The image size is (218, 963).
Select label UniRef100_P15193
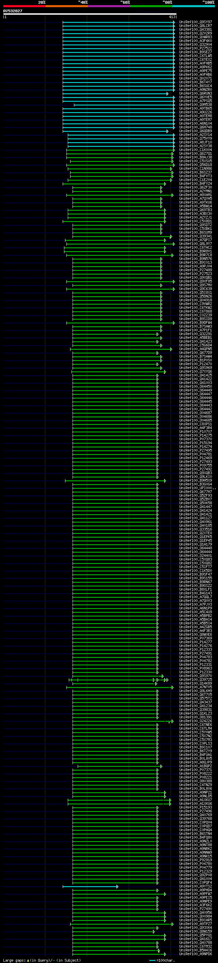[x=196, y=808]
